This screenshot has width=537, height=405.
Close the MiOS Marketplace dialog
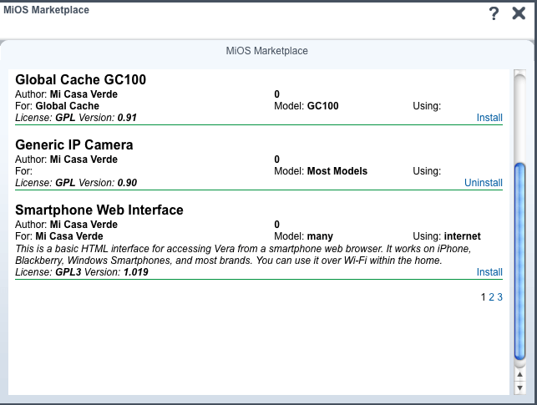(519, 13)
